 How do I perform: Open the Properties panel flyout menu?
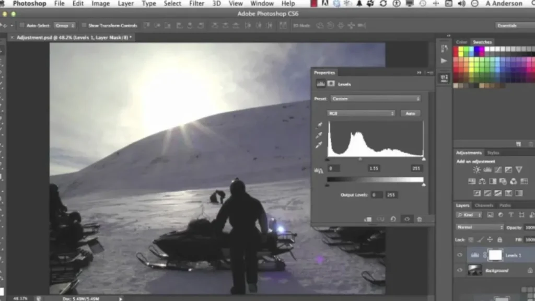[430, 72]
